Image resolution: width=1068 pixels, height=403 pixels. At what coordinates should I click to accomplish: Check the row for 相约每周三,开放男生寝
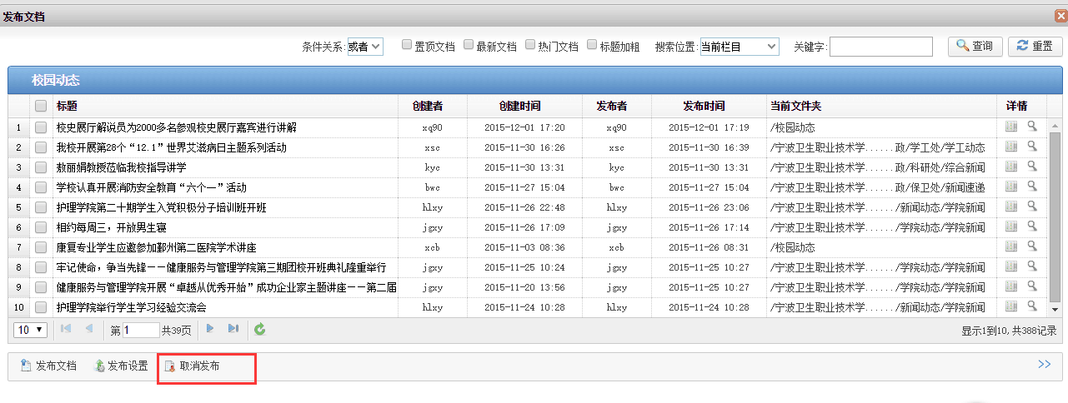[41, 227]
